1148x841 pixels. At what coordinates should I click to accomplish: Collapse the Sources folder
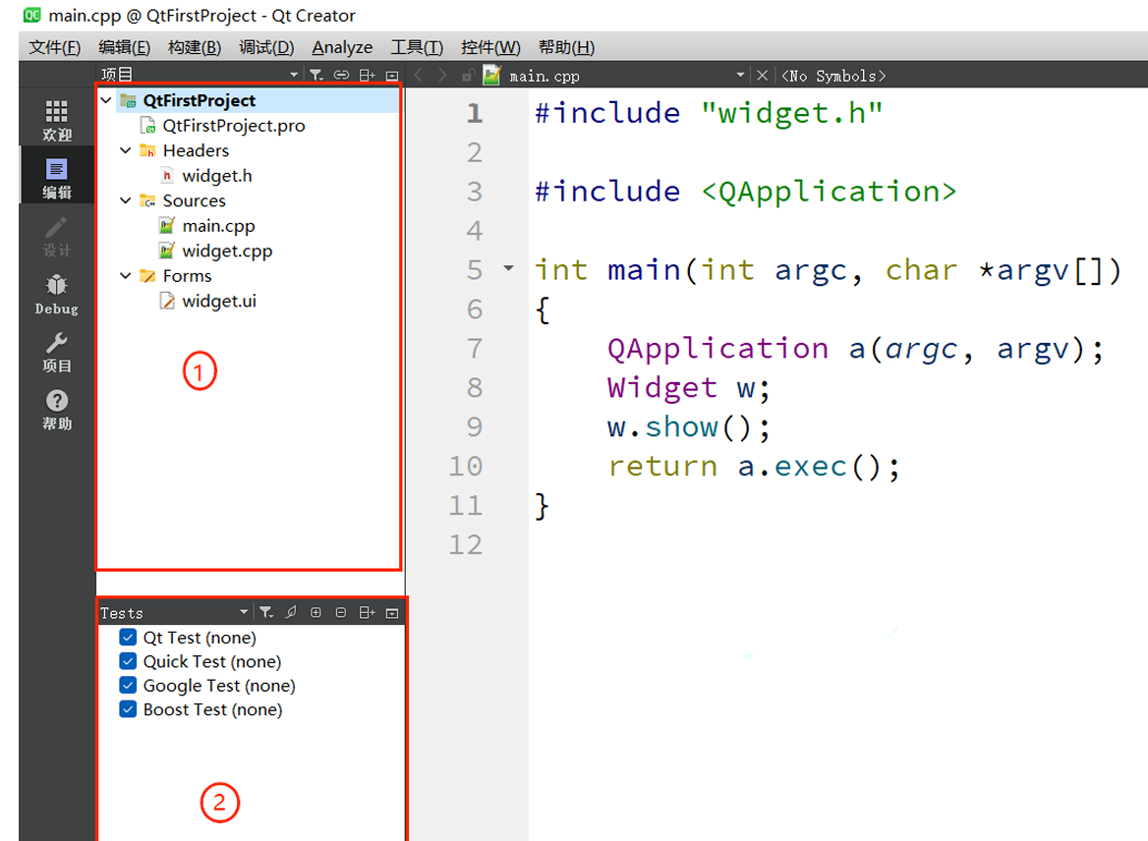126,199
